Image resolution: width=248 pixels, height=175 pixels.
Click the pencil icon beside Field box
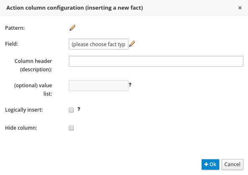click(132, 44)
